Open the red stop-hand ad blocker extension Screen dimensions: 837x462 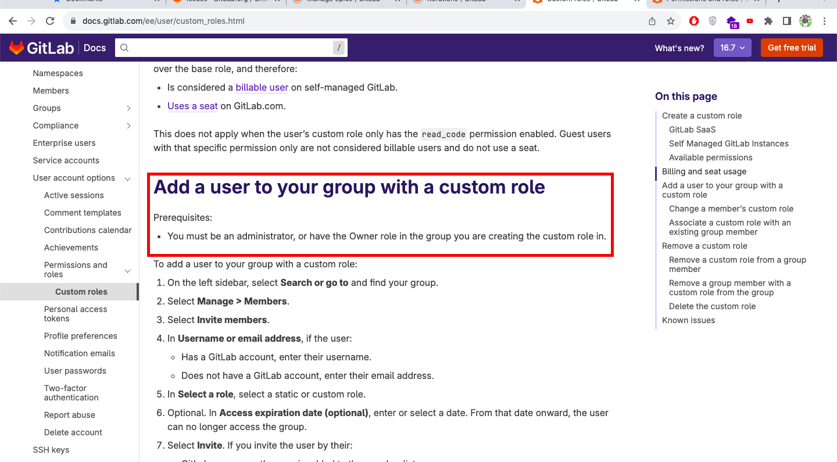tap(694, 21)
